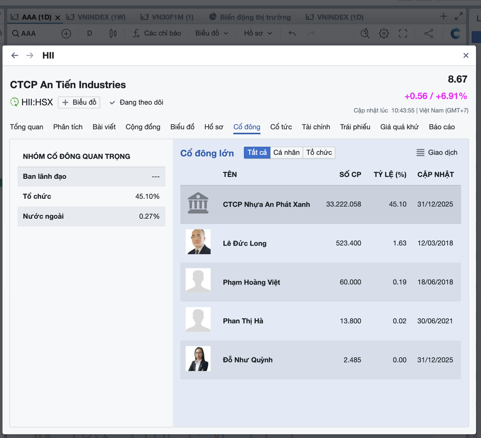The height and width of the screenshot is (438, 481).
Task: Open the Trái phiếu tab
Action: click(x=355, y=127)
